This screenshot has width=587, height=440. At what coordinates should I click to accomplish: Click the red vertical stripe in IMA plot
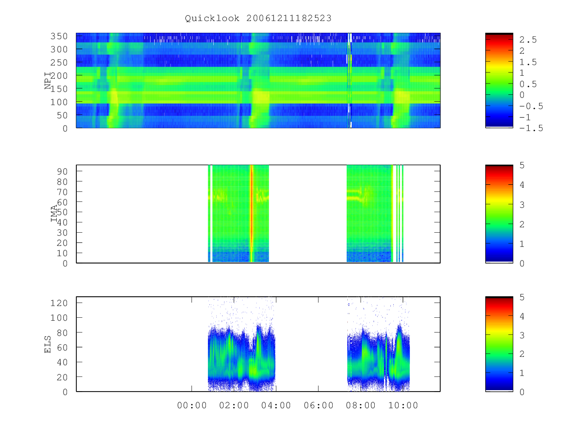pyautogui.click(x=251, y=214)
